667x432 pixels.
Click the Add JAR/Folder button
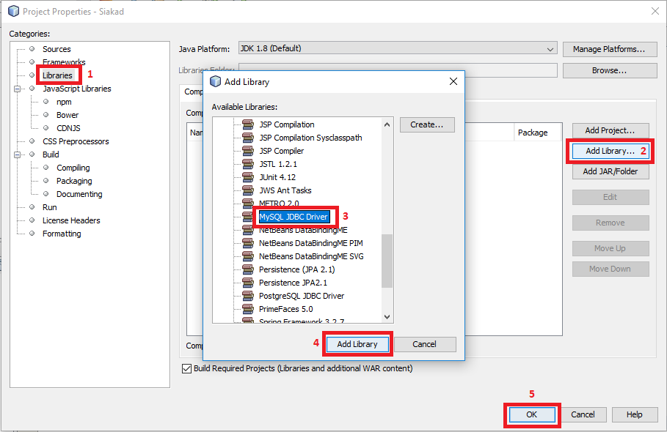point(610,171)
